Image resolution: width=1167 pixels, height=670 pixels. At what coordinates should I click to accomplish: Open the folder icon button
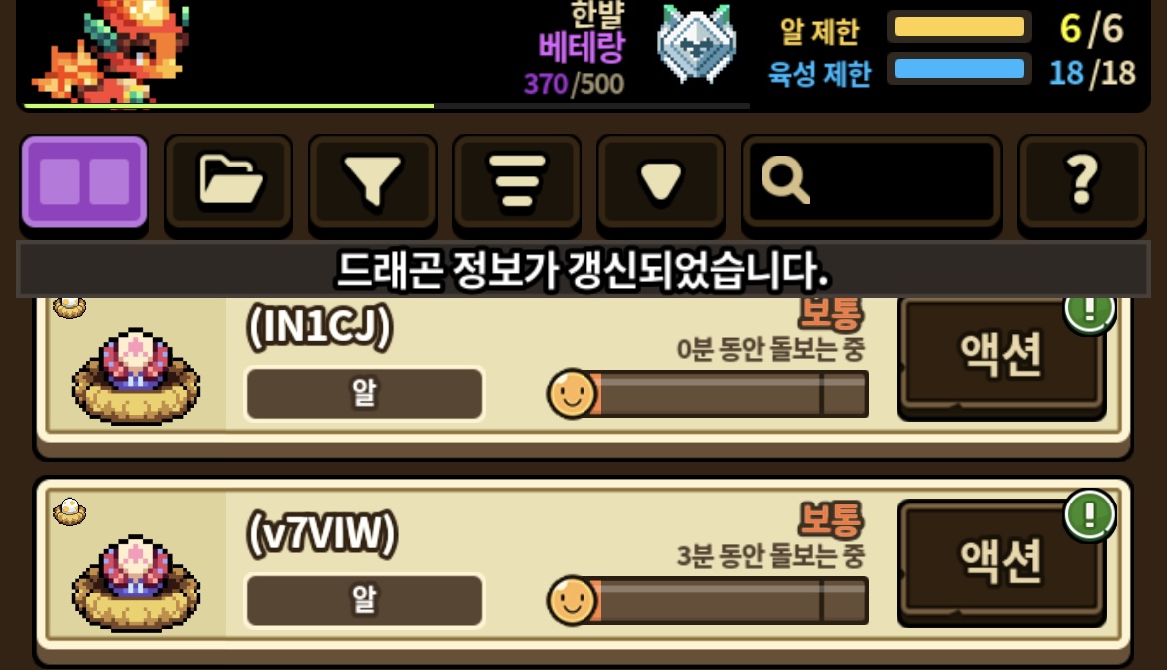[x=228, y=182]
